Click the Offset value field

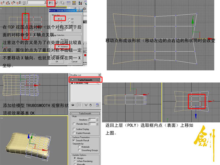click(x=67, y=30)
